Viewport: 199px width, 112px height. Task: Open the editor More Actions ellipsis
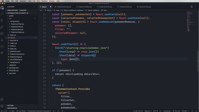coord(196,7)
